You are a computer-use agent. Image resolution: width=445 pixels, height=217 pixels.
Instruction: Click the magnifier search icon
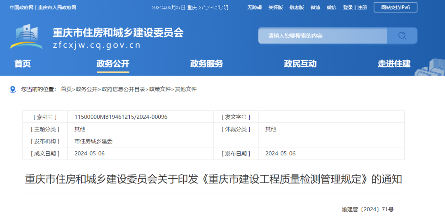(x=402, y=36)
